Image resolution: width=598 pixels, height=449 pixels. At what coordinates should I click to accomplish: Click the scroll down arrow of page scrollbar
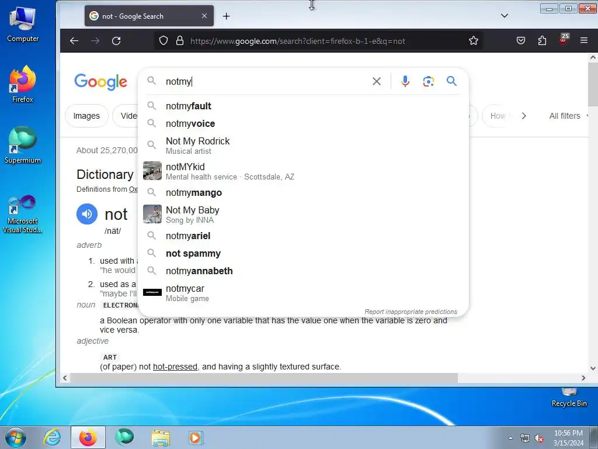[593, 368]
